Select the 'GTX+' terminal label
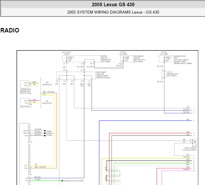This screenshot has height=185, width=205. pyautogui.click(x=26, y=83)
